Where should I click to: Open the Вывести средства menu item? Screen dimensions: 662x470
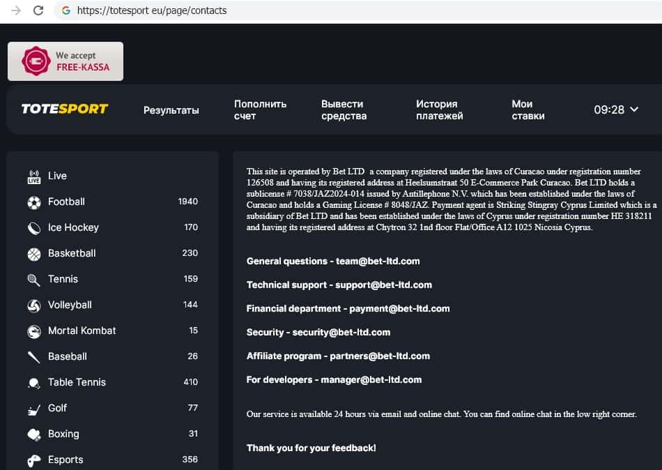(344, 110)
